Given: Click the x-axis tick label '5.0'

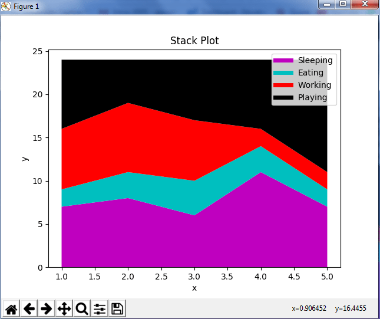Looking at the screenshot, I should (x=327, y=277).
